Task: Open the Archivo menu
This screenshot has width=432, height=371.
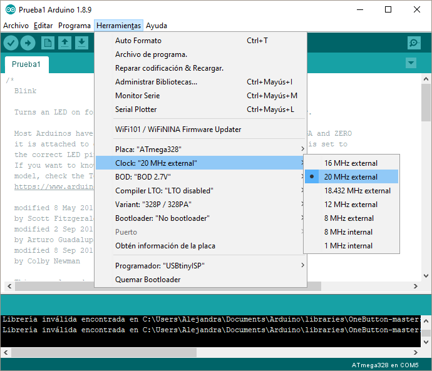Action: [x=16, y=26]
